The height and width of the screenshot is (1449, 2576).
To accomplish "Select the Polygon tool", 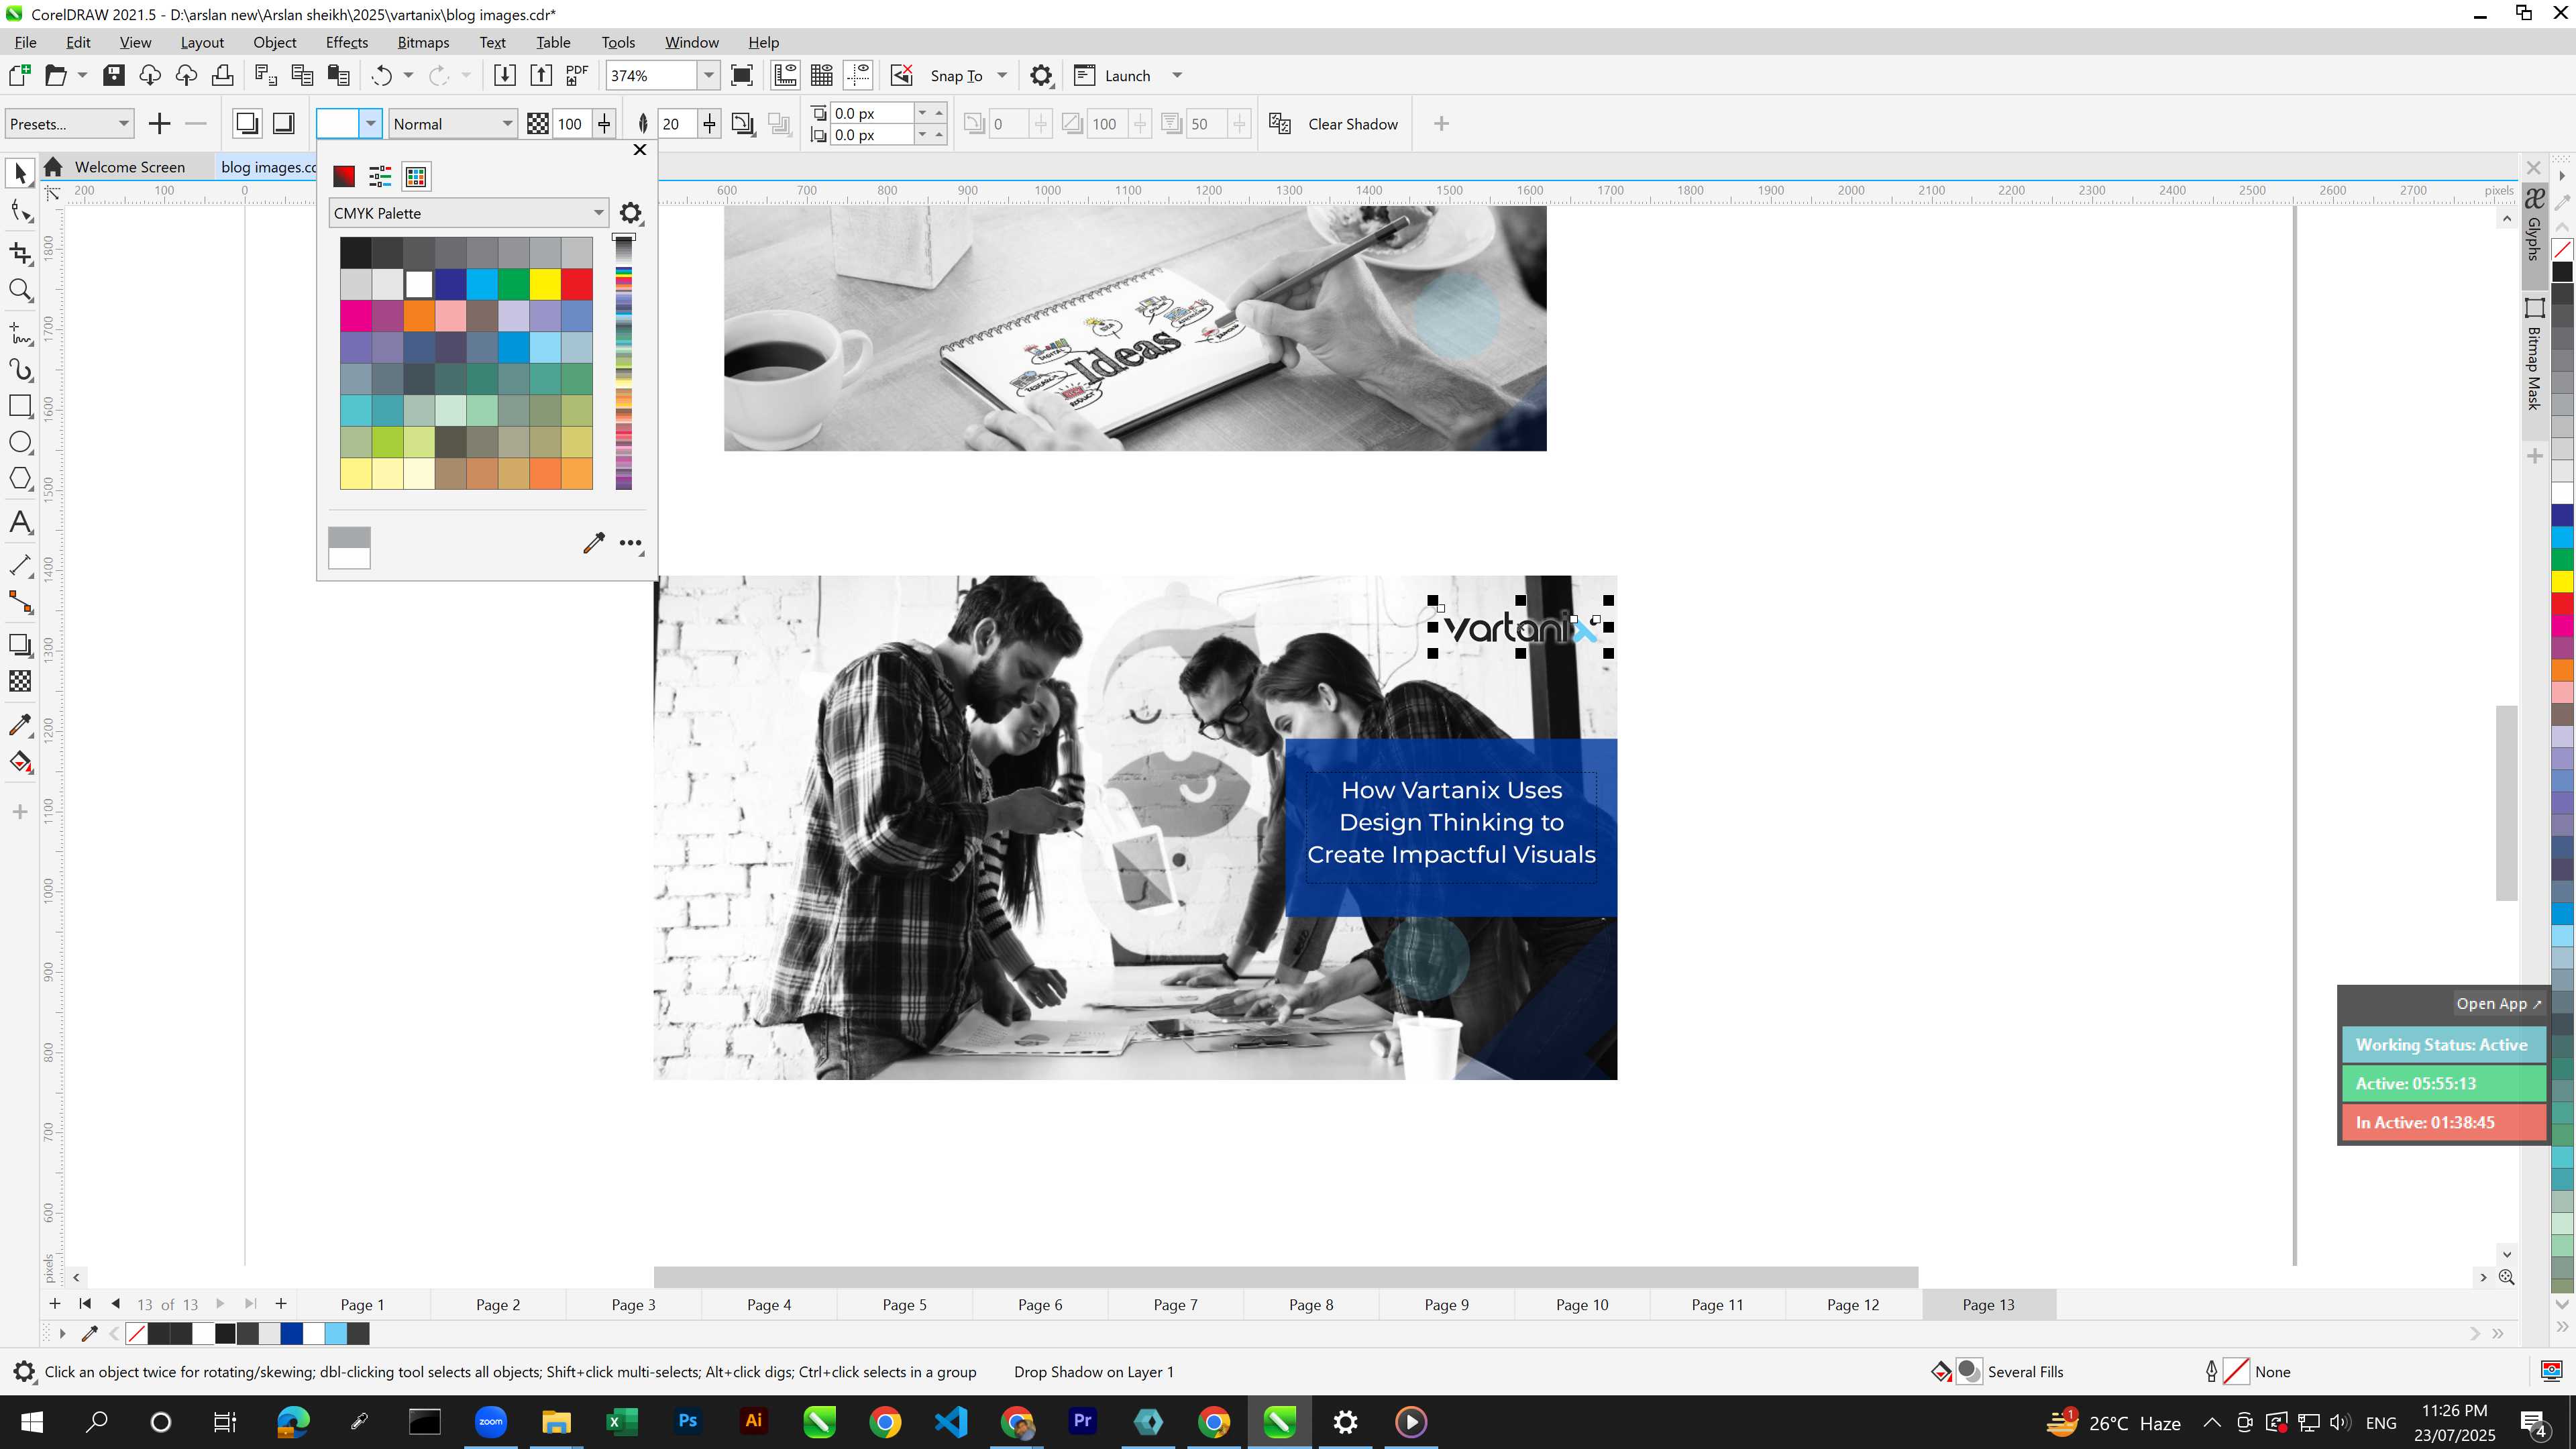I will (x=20, y=479).
